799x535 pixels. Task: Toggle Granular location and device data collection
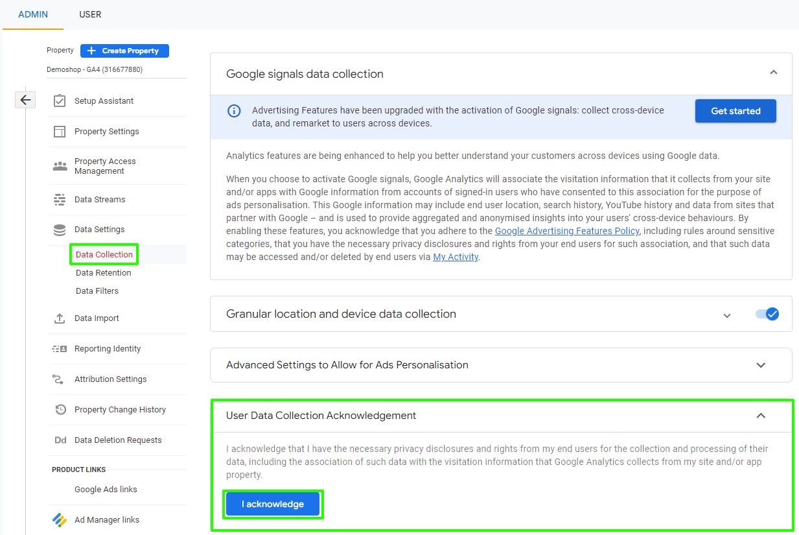[x=767, y=314]
